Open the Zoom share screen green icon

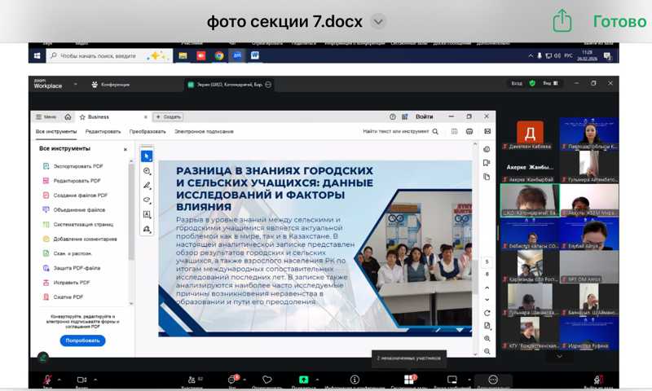(303, 380)
